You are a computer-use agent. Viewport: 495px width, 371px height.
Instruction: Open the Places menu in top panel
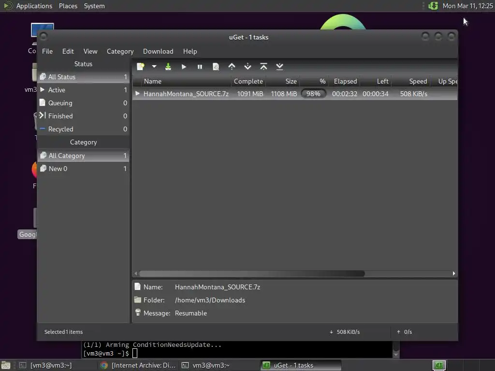pyautogui.click(x=68, y=6)
